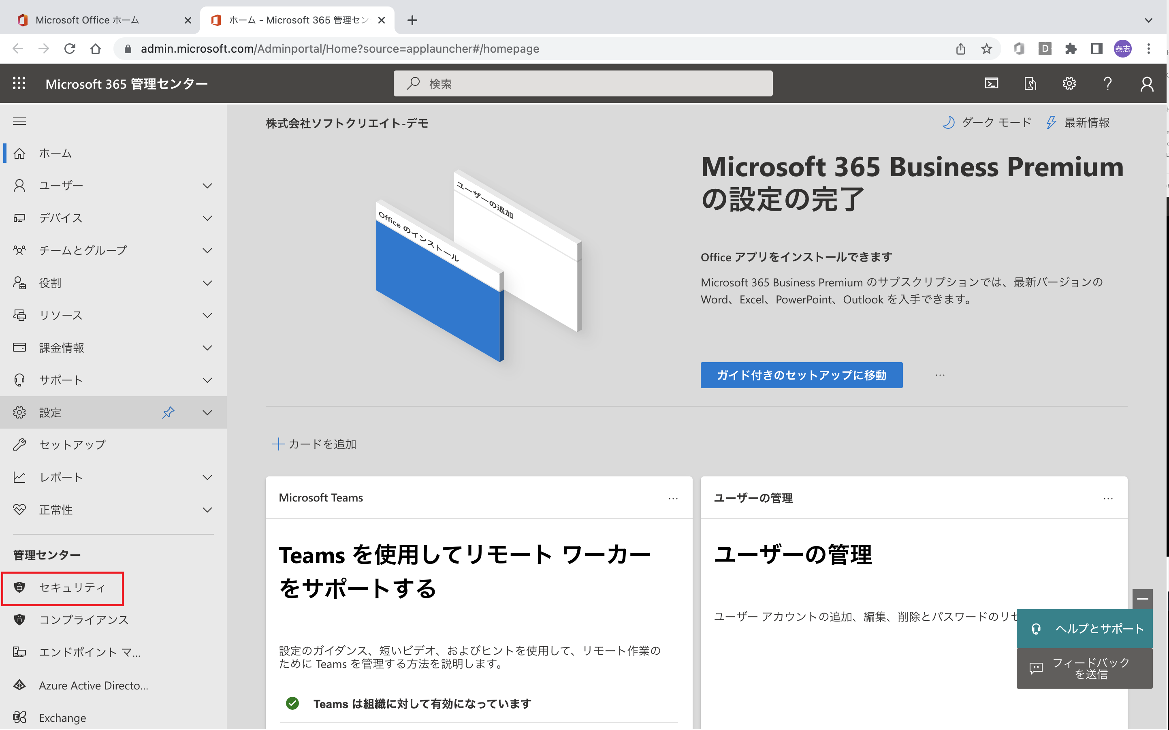Open the app launcher waffle icon
This screenshot has width=1169, height=730.
[19, 83]
